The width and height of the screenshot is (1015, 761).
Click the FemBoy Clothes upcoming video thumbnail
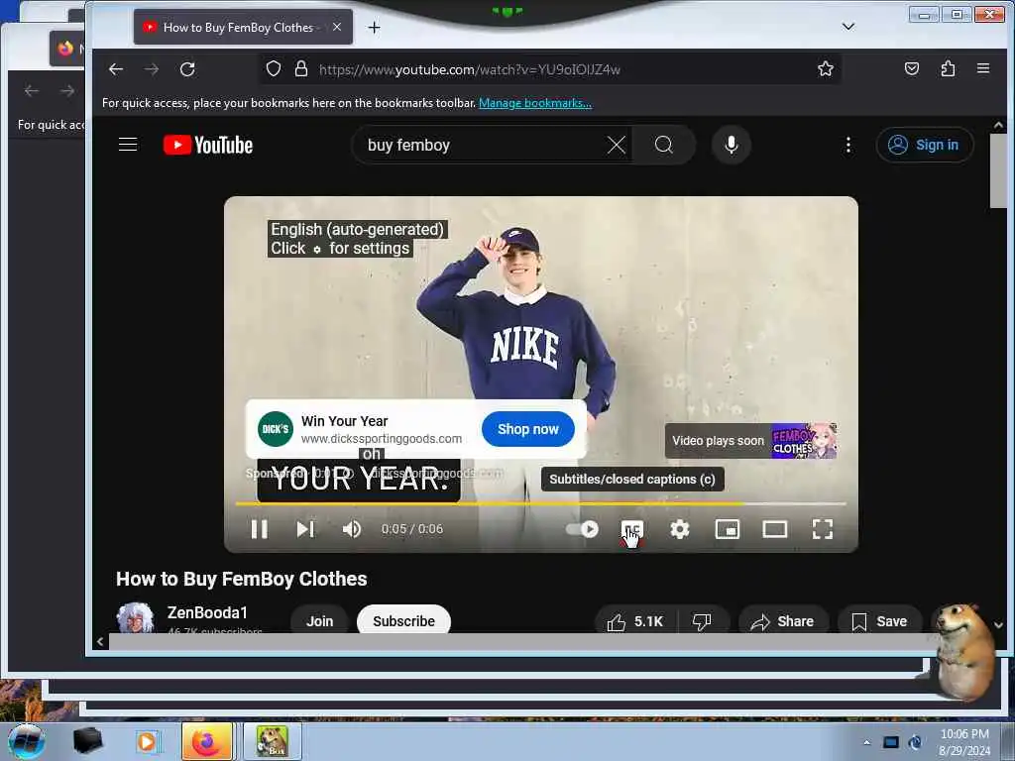[x=804, y=441]
